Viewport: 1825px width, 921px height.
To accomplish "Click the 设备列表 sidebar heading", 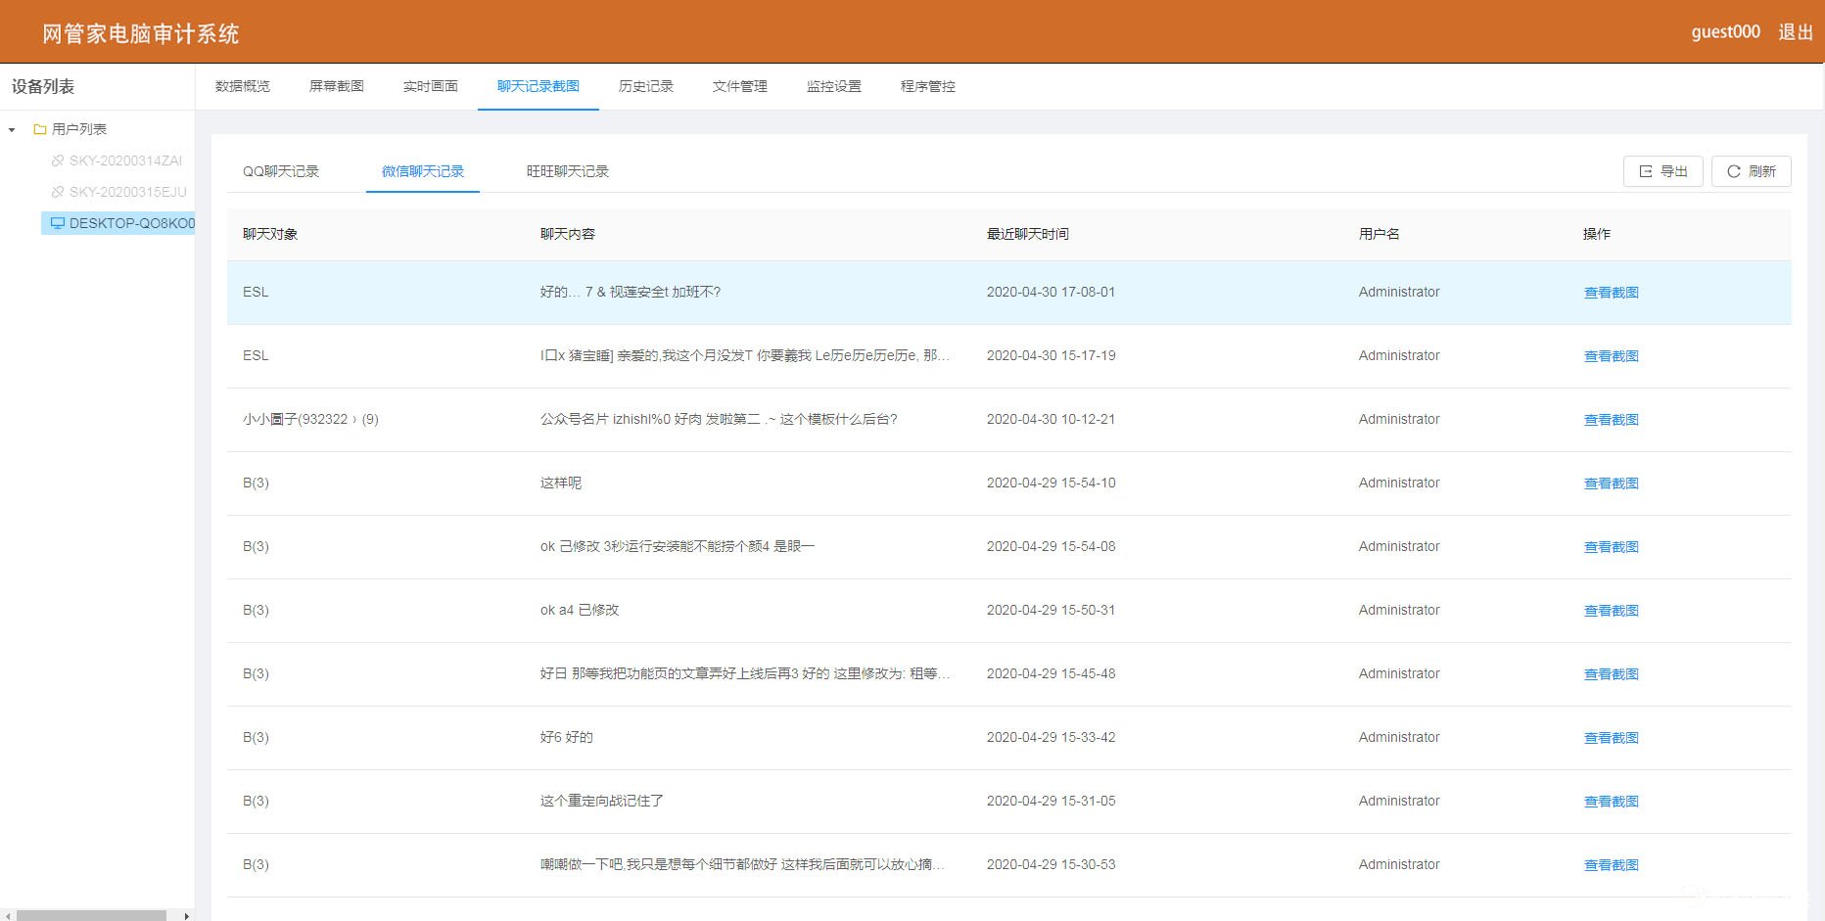I will [x=43, y=86].
